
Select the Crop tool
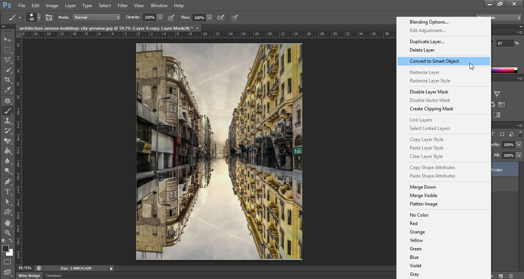pos(7,80)
